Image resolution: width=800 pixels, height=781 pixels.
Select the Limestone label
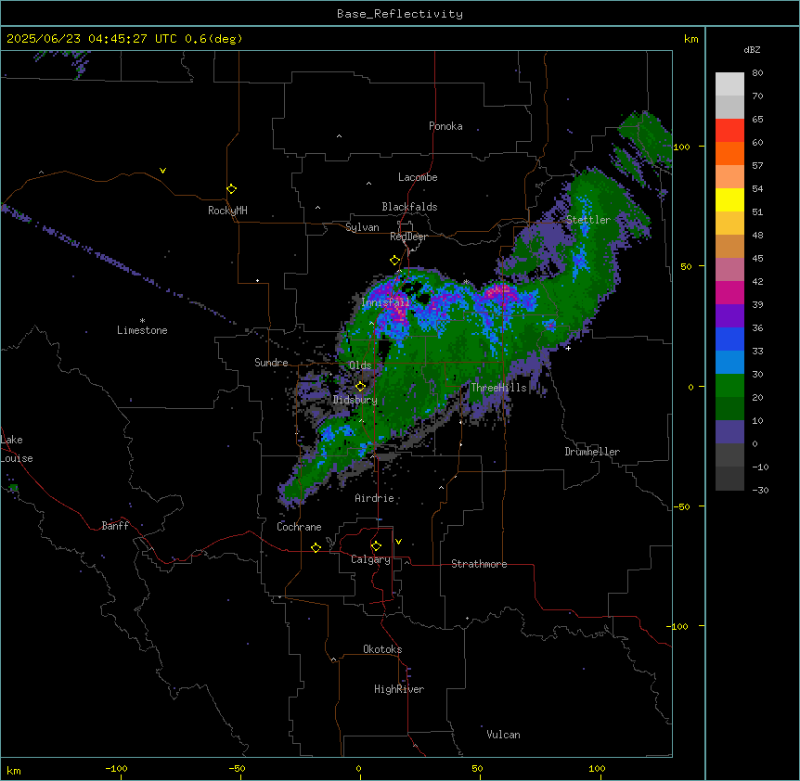point(142,330)
